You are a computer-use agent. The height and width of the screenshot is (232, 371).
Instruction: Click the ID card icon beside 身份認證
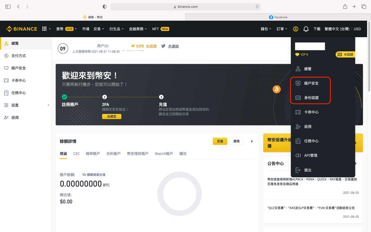(298, 98)
